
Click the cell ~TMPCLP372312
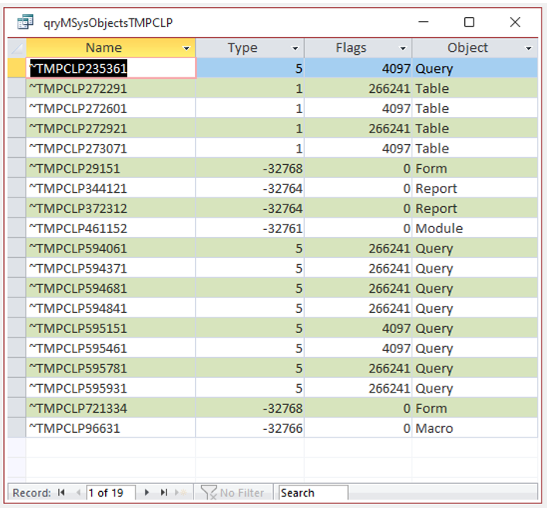[111, 208]
